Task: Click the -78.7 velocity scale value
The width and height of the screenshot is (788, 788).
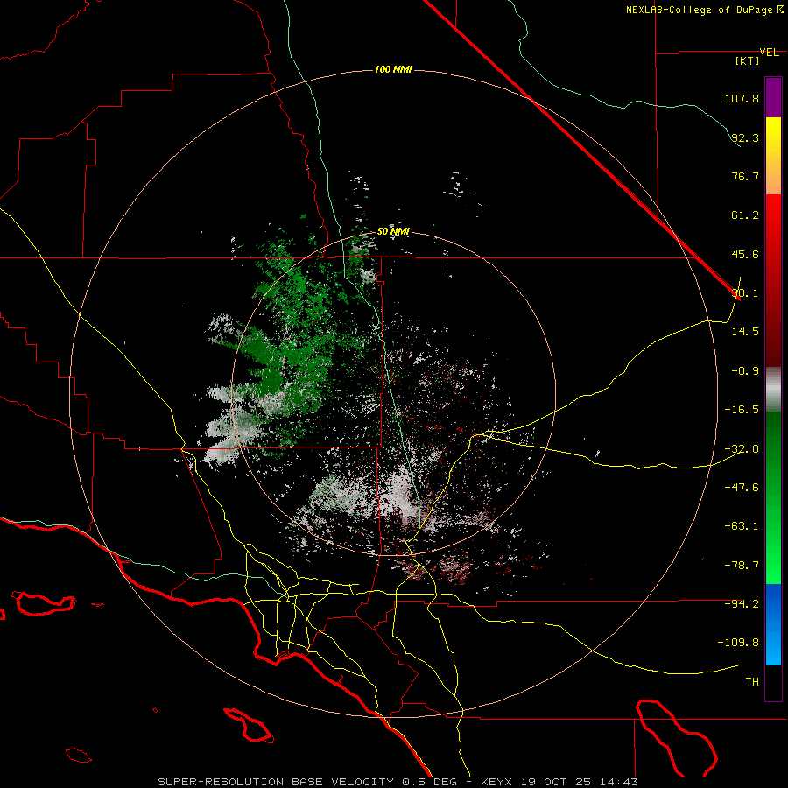Action: [742, 566]
